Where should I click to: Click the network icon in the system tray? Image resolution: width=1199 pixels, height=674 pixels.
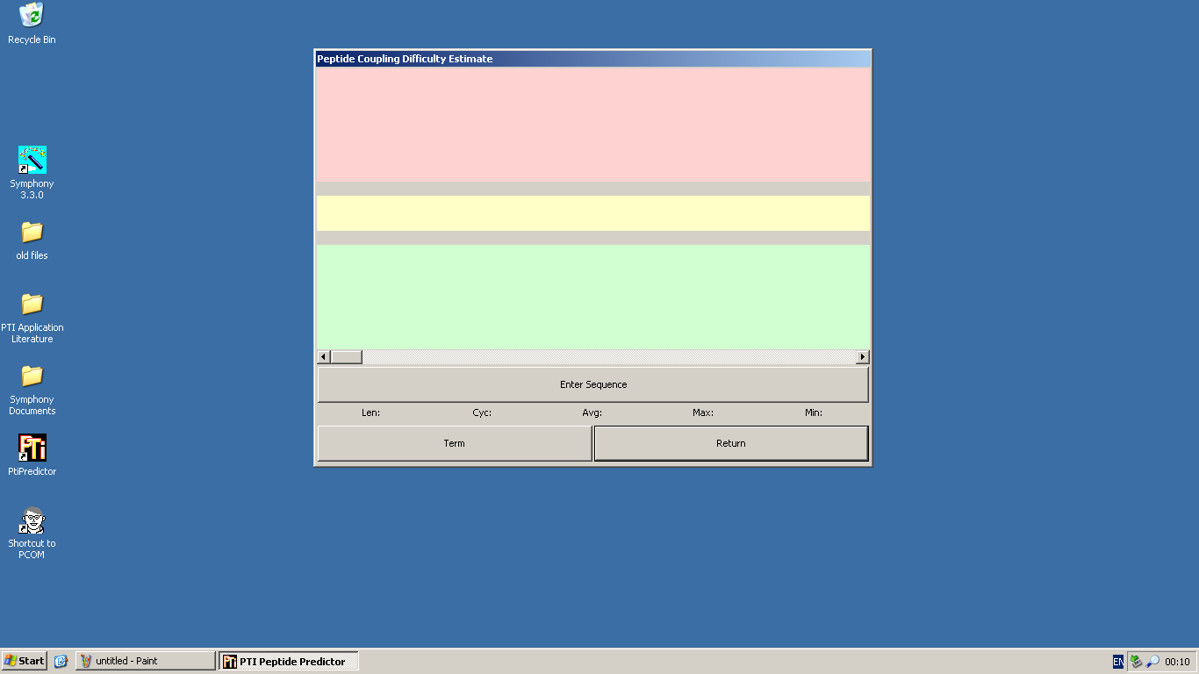[x=1135, y=660]
